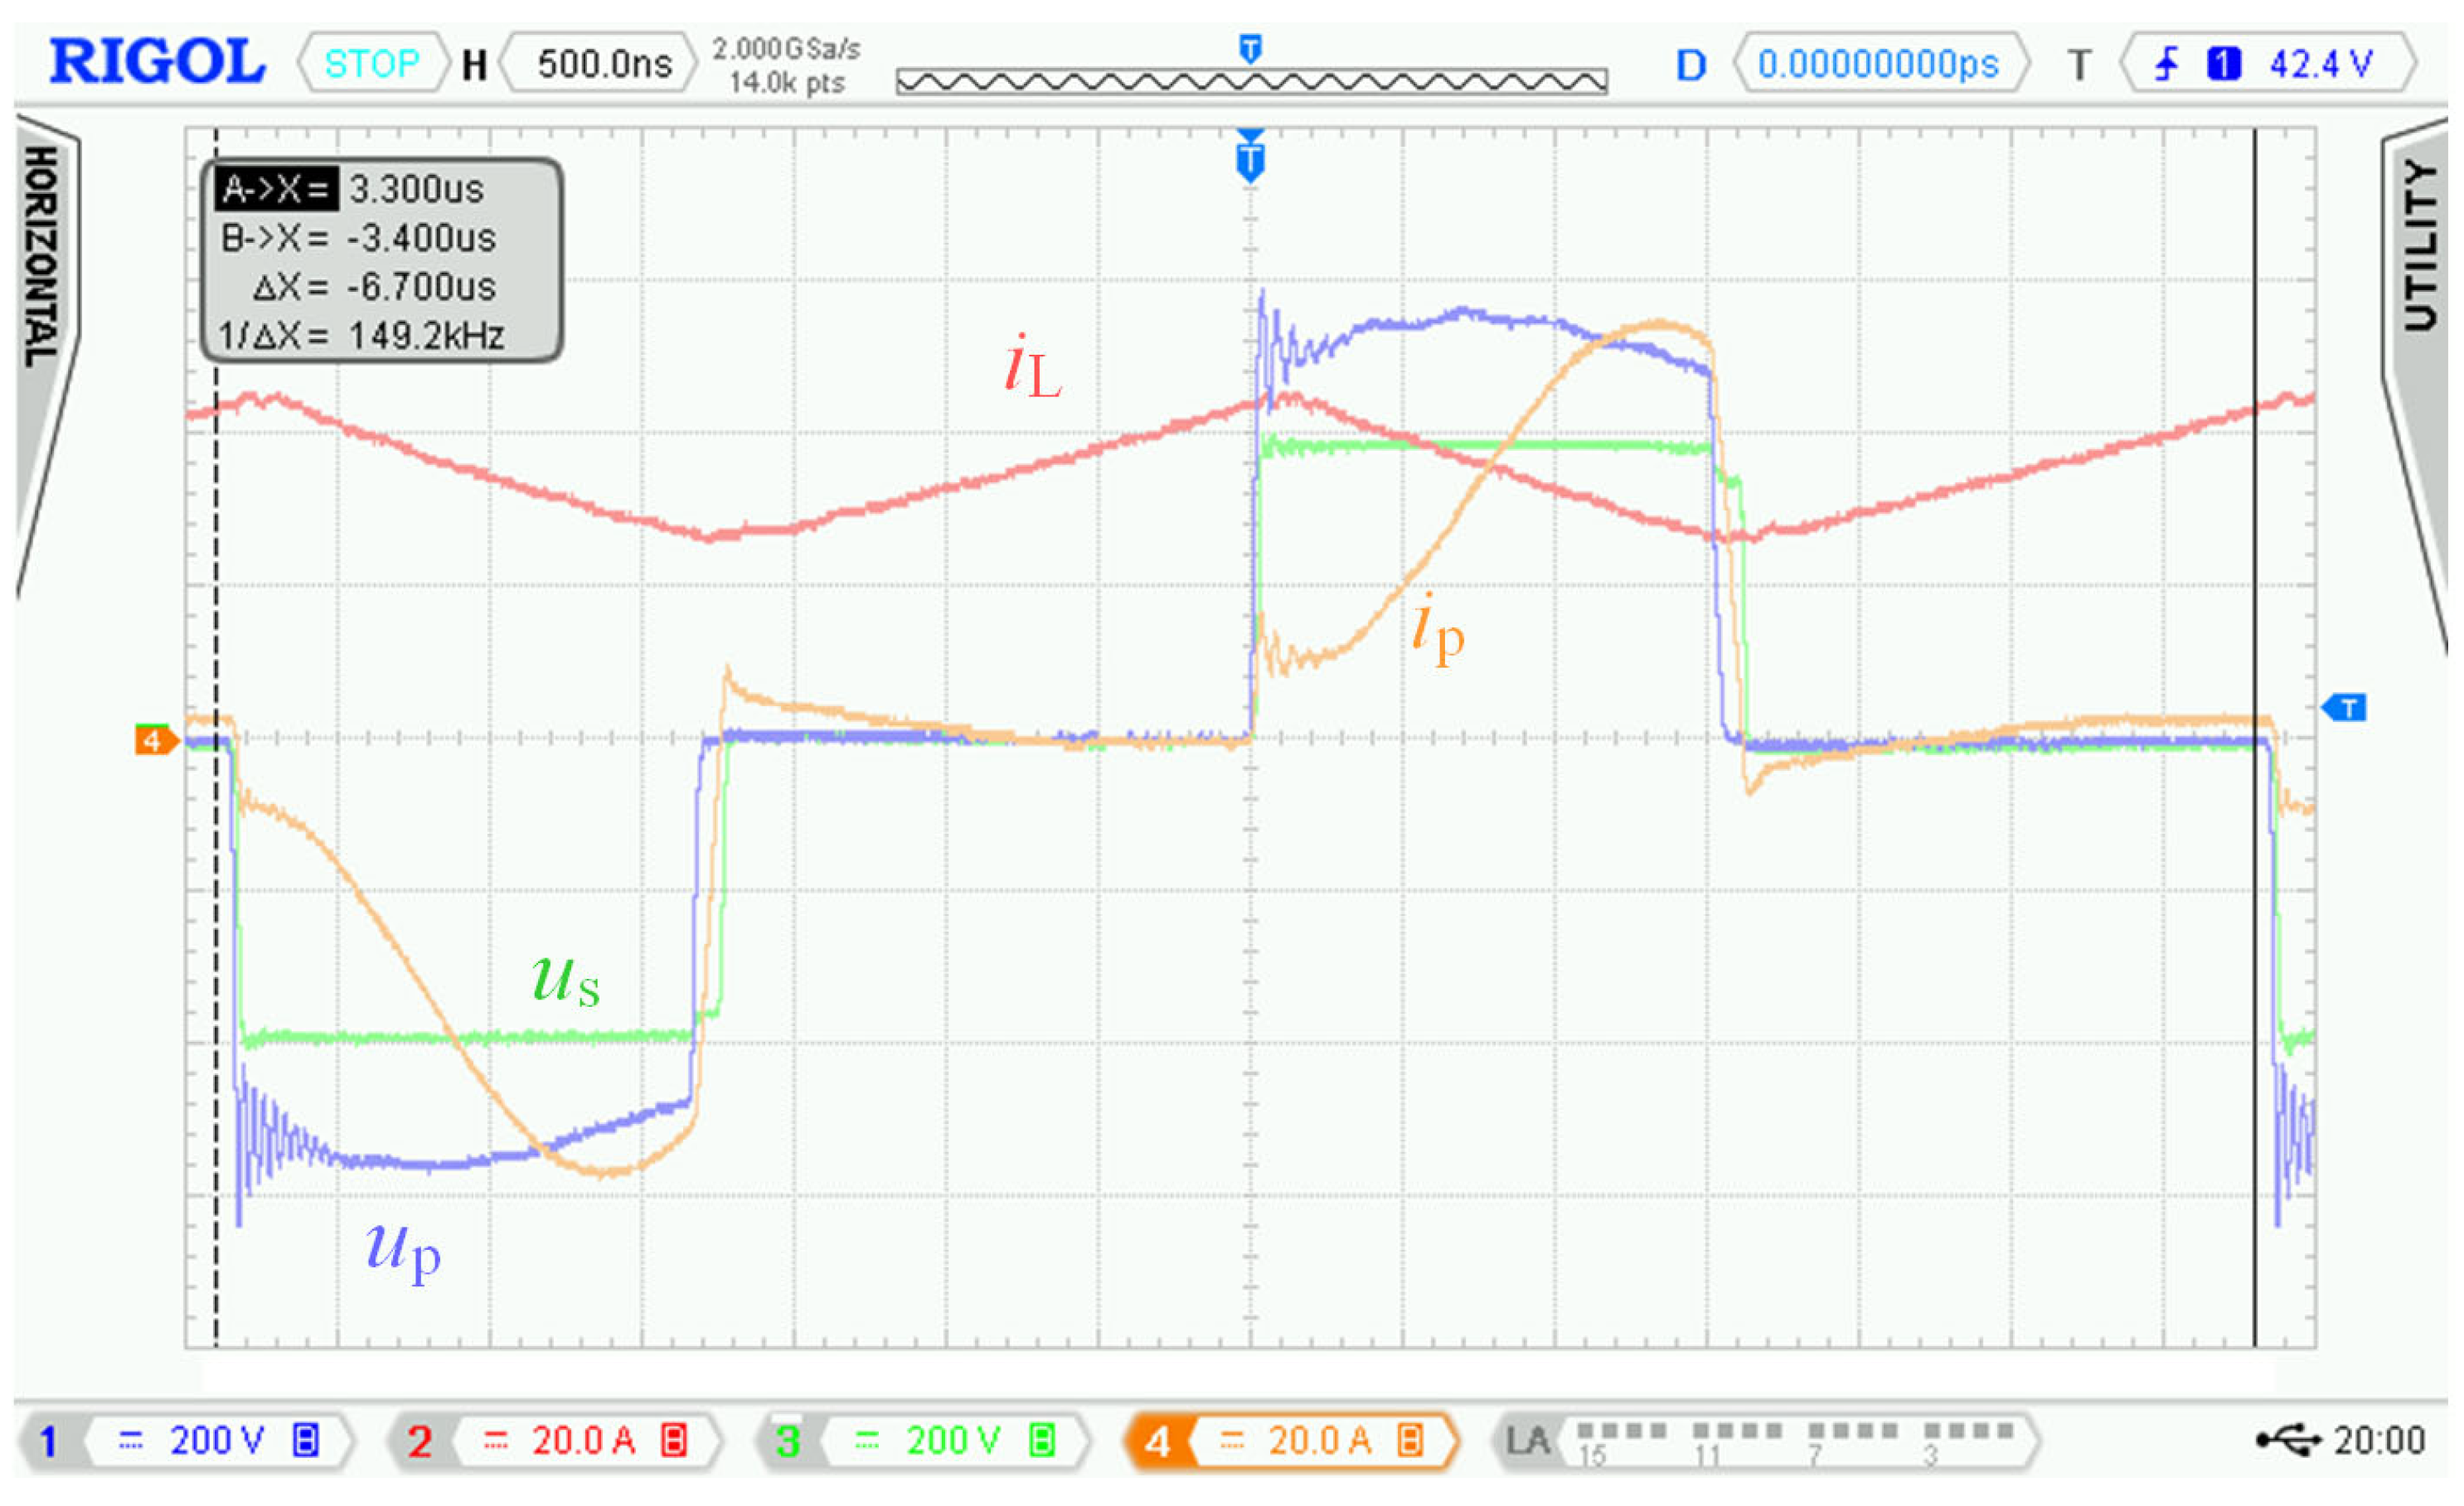Open the UTILITY side panel tab
Screen dimensions: 2464x1506
(x=2420, y=245)
